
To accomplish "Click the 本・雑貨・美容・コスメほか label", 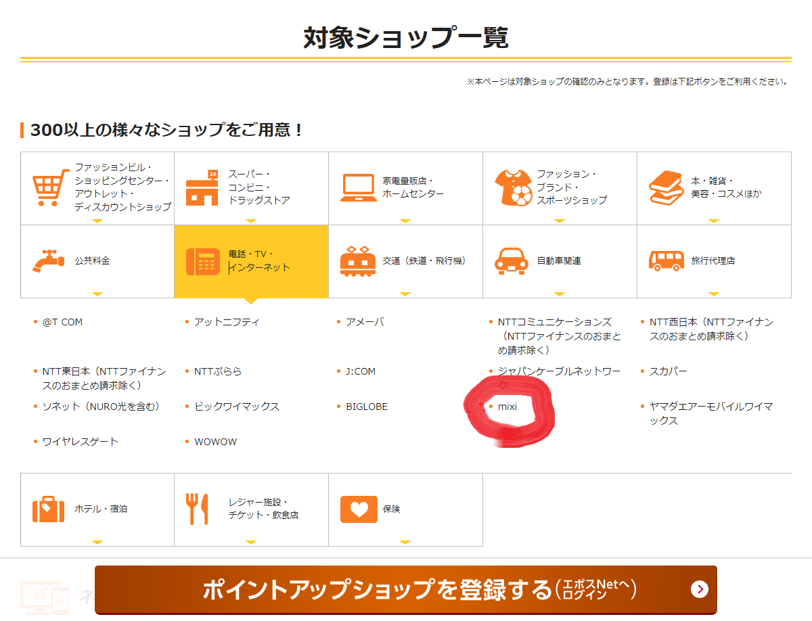I will tap(726, 187).
